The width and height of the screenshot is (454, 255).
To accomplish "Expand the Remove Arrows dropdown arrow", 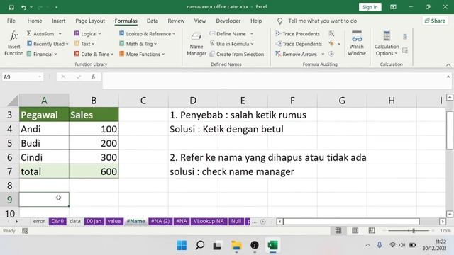I will point(323,54).
